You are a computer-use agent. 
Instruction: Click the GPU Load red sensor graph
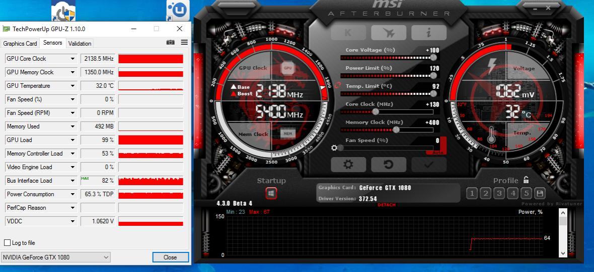[x=151, y=140]
